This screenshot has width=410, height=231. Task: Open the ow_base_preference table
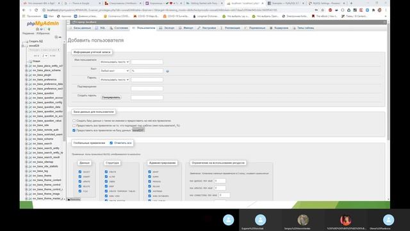[44, 80]
